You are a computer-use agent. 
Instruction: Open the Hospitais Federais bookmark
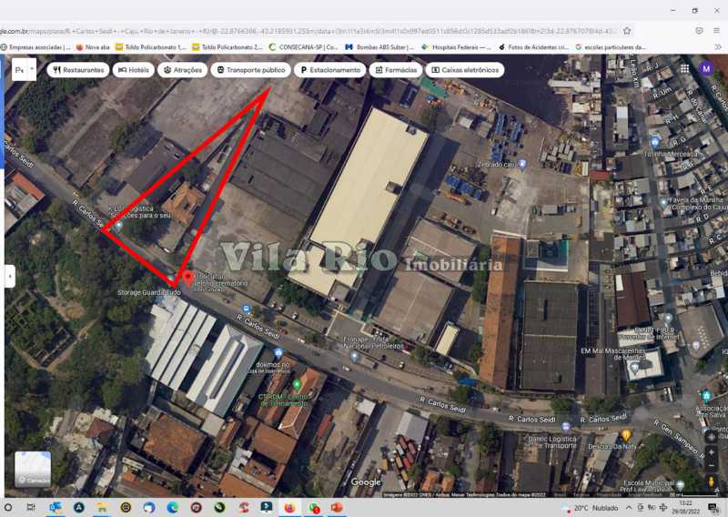[457, 47]
